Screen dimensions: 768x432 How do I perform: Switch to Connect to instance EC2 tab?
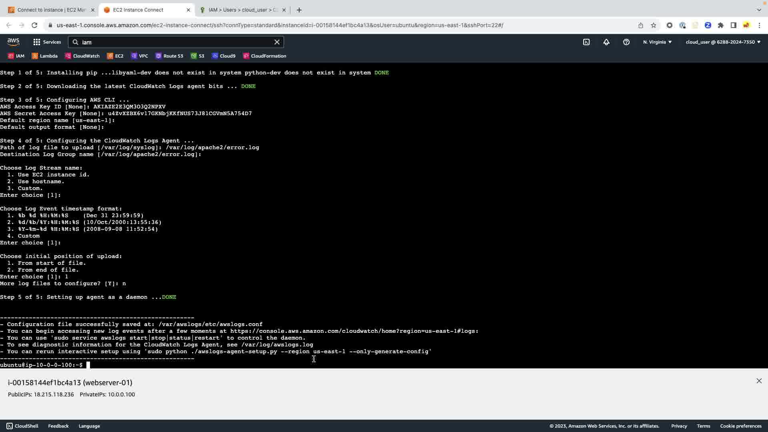(x=48, y=10)
